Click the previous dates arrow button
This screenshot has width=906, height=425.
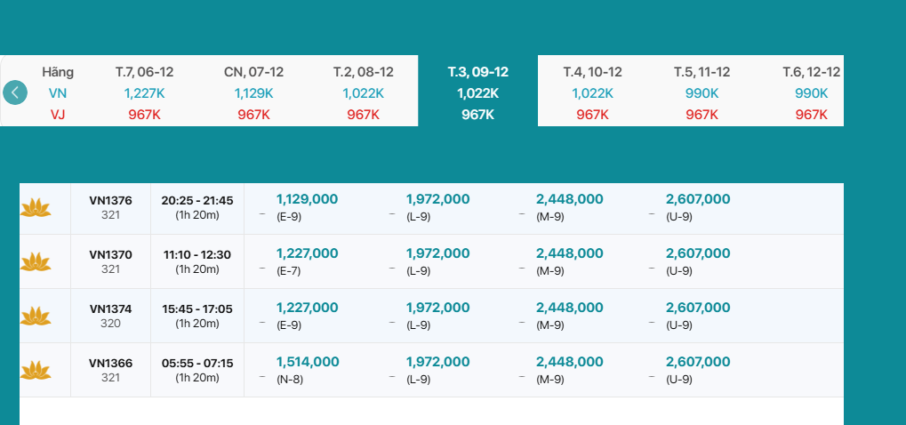(15, 92)
